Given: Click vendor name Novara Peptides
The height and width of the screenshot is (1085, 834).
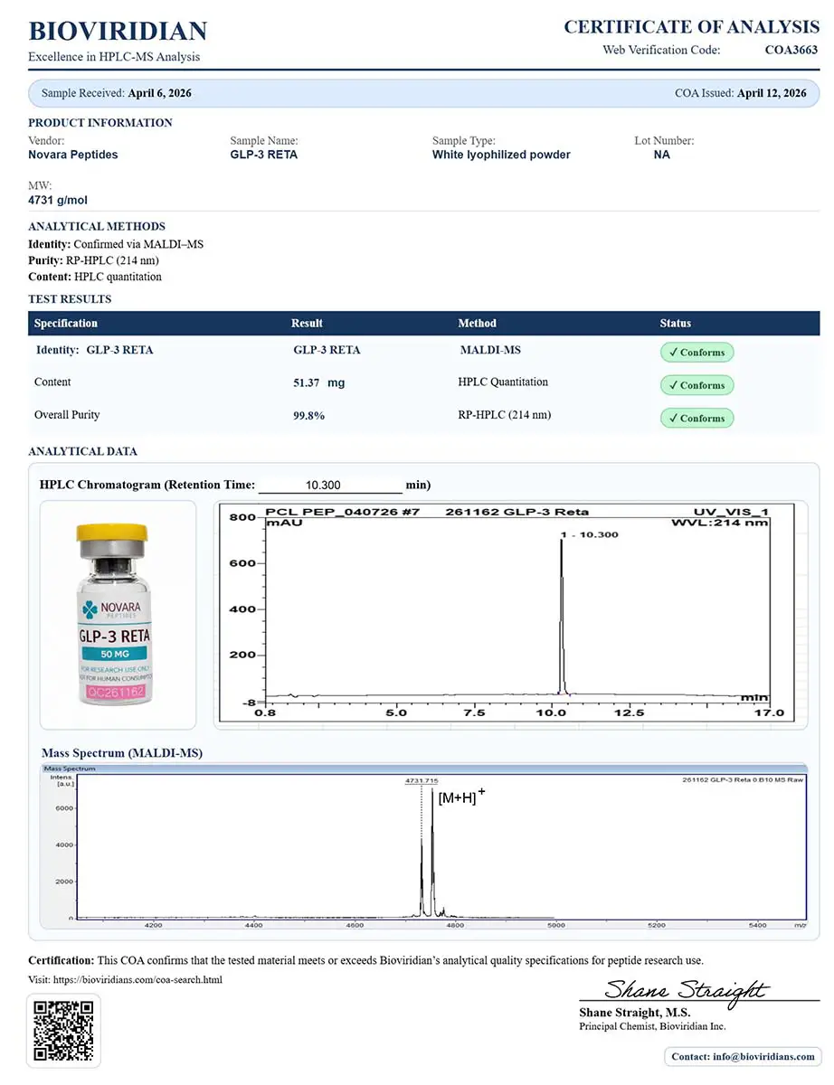Looking at the screenshot, I should 73,155.
